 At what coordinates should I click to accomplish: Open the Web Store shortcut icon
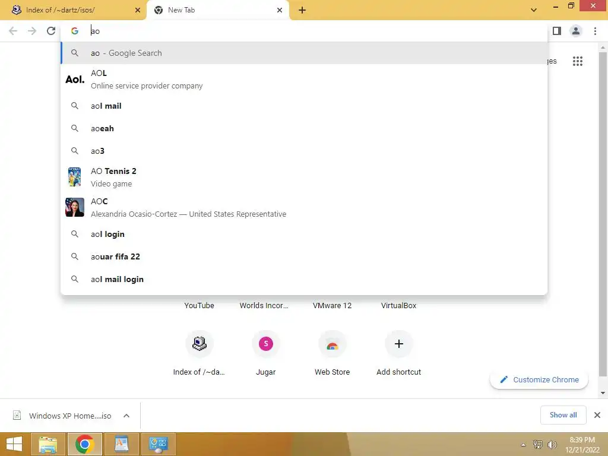click(332, 344)
